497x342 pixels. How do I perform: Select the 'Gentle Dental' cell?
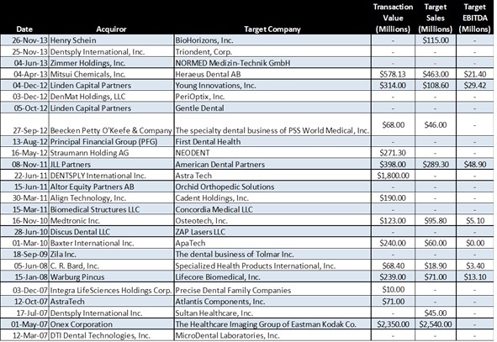(272, 108)
